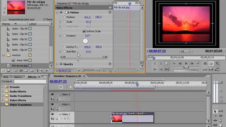Hide Video 3 track output
This screenshot has width=226, height=127.
click(x=52, y=94)
